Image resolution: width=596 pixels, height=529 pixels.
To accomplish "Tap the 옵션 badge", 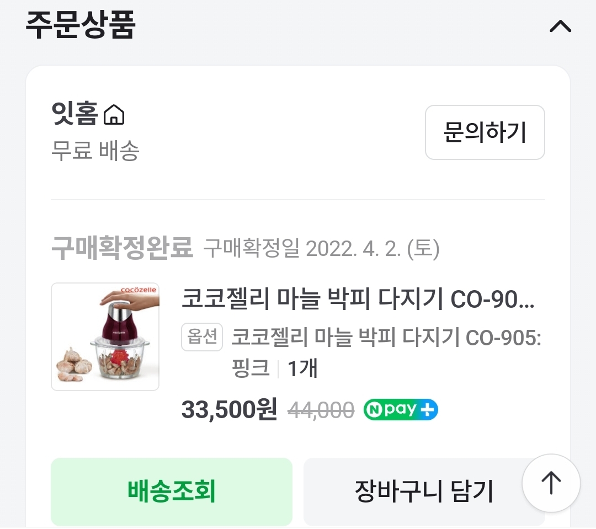I will pos(201,336).
